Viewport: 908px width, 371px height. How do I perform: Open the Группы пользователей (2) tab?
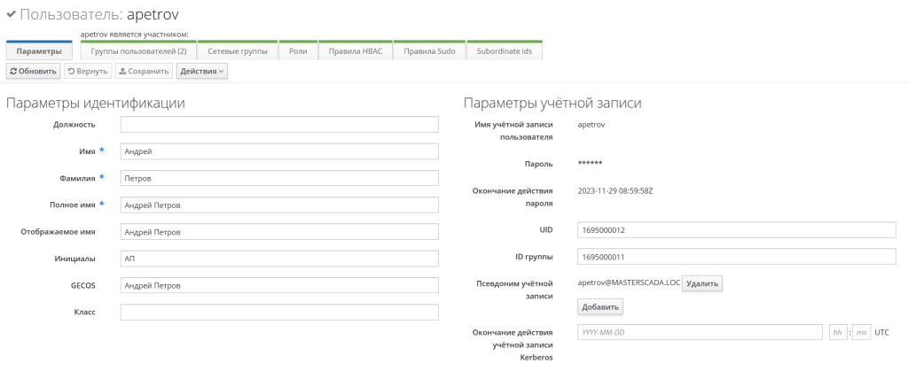(x=138, y=51)
